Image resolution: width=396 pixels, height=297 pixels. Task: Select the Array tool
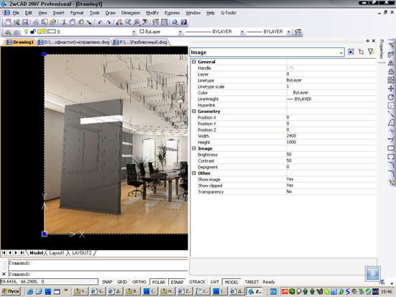[x=391, y=80]
